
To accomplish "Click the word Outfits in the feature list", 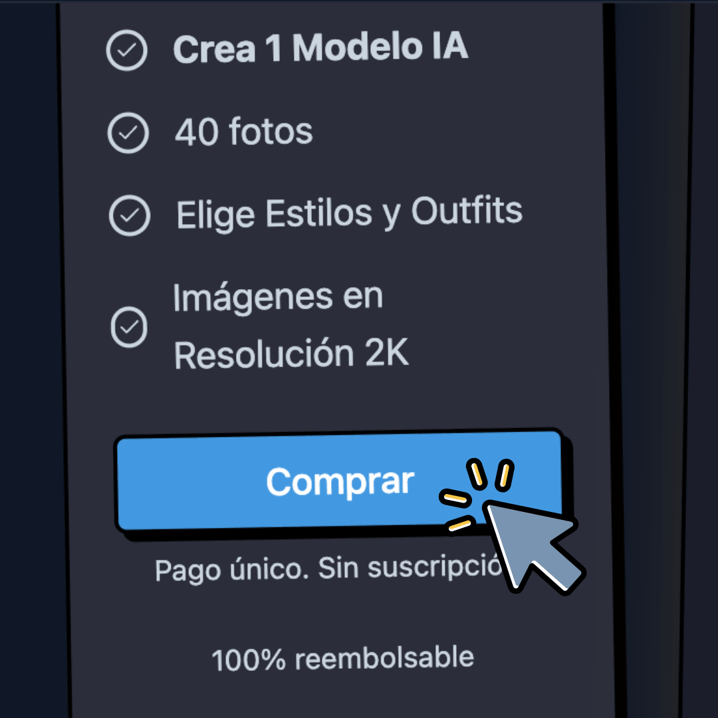I will 467,211.
